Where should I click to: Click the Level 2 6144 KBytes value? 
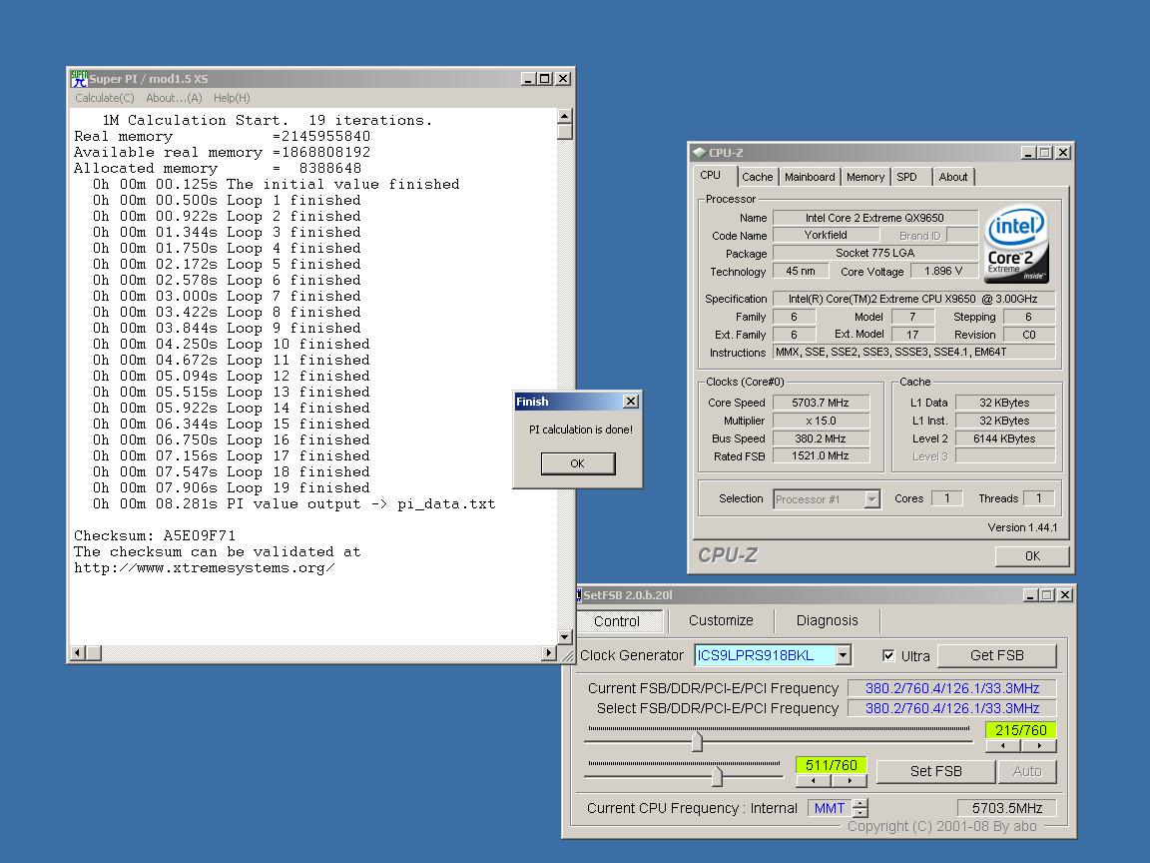click(1005, 438)
